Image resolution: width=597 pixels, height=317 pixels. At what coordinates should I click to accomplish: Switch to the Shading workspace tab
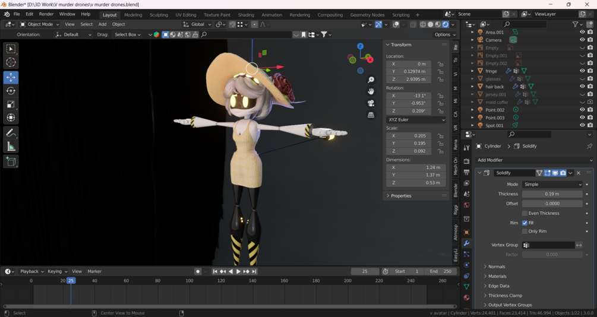click(x=246, y=15)
